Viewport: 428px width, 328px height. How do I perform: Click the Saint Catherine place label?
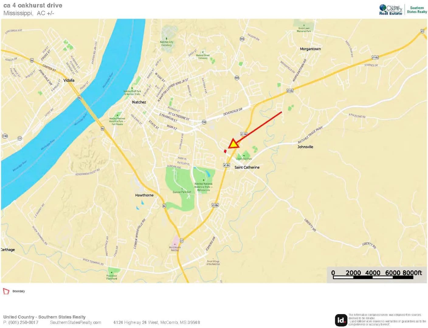[247, 167]
